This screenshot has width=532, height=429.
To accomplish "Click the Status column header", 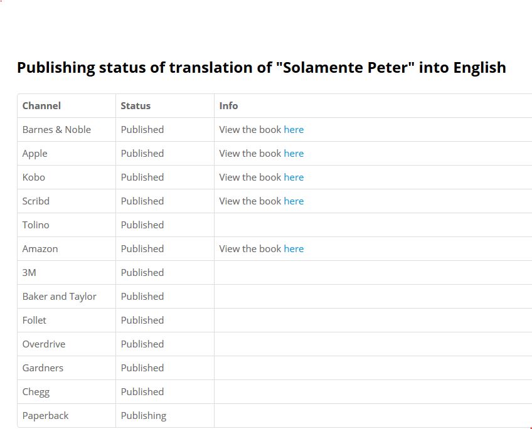I will click(136, 106).
